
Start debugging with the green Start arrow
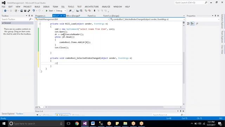pos(47,11)
